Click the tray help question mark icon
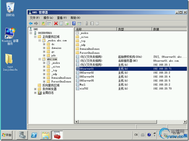 [149, 135]
